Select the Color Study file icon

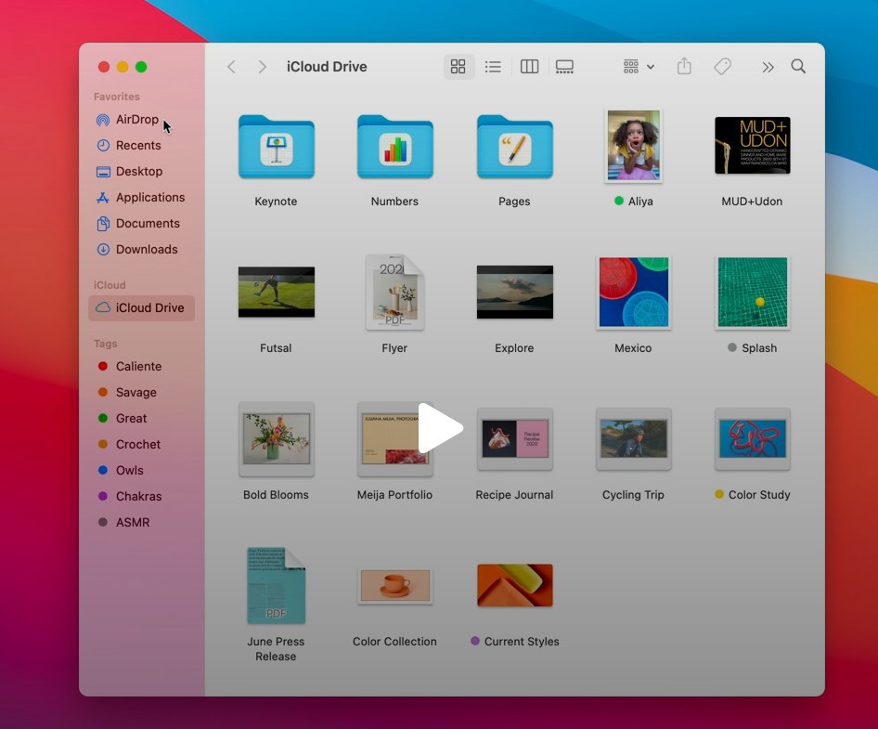752,438
